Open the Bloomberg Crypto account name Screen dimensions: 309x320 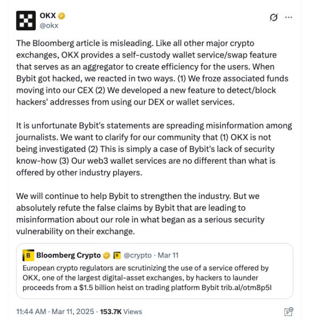(x=68, y=255)
